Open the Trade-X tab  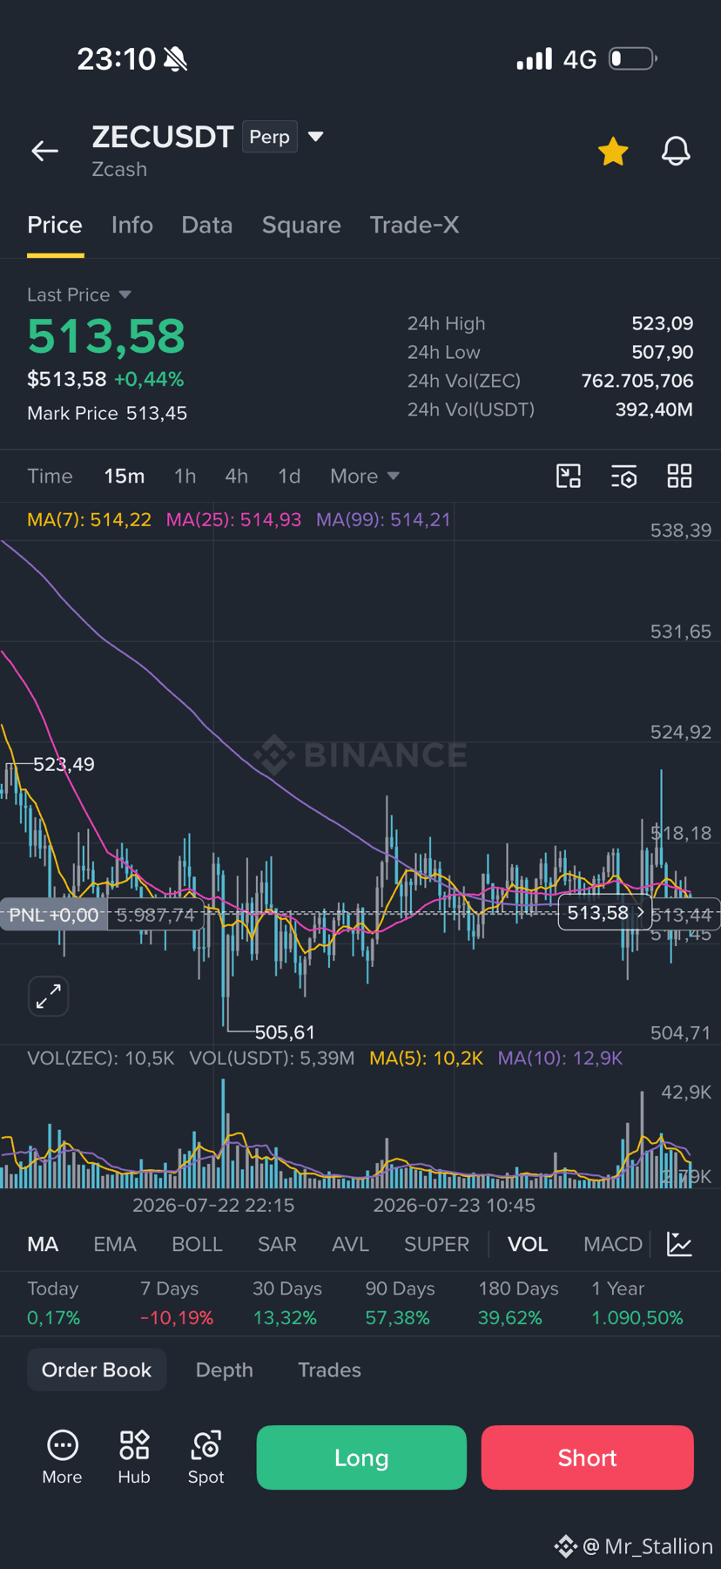(414, 225)
